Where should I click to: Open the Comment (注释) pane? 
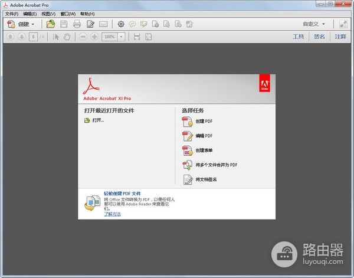click(x=340, y=37)
